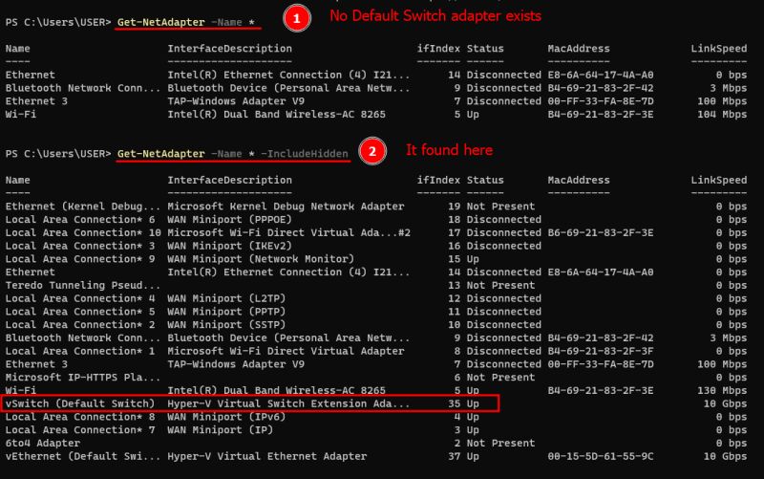Click Local Area Connection* 2 name

(x=80, y=325)
